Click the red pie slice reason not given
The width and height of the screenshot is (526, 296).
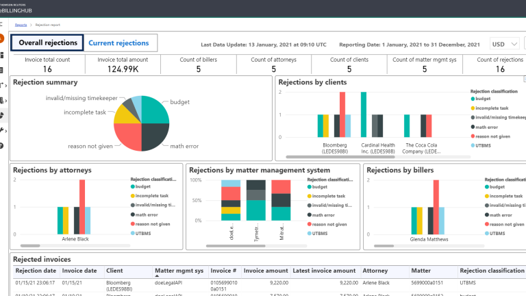[x=127, y=136]
